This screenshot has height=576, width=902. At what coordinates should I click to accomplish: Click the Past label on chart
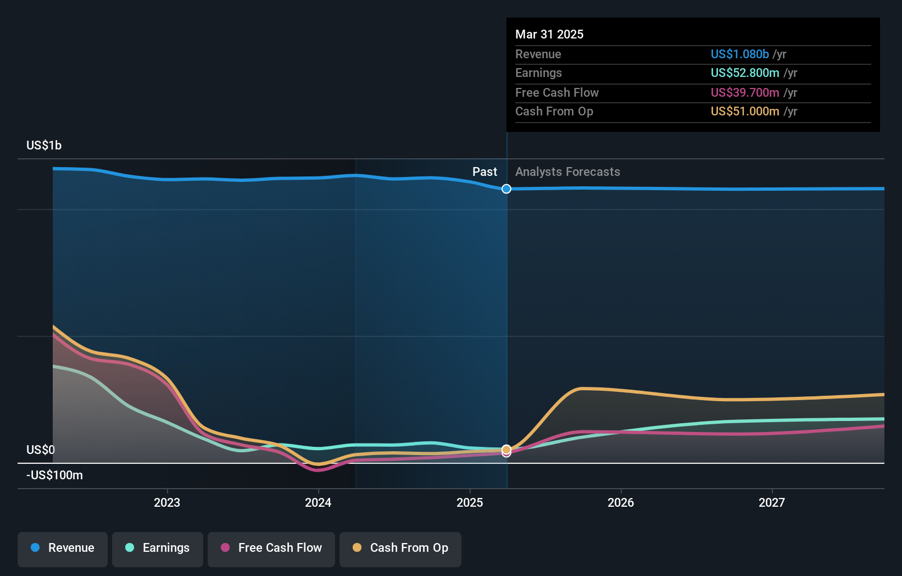485,172
